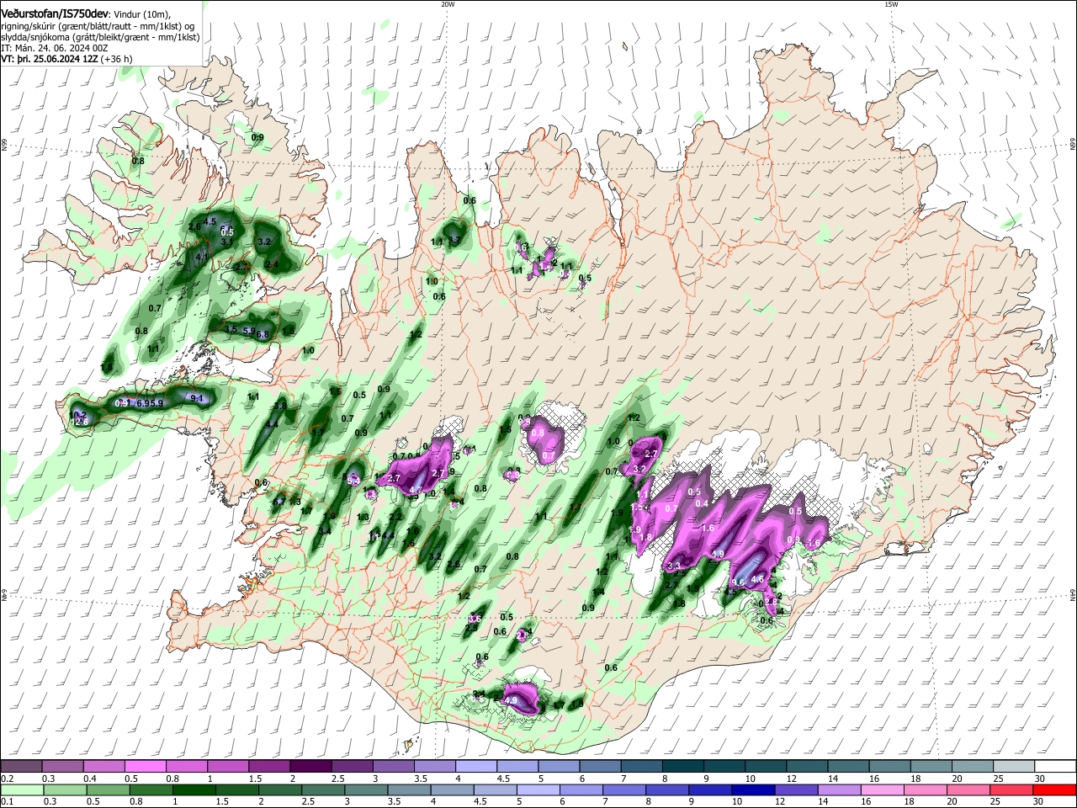This screenshot has width=1077, height=808.
Task: Select upper-row snow swatch between 0.2 and 0.3
Action: pyautogui.click(x=21, y=767)
